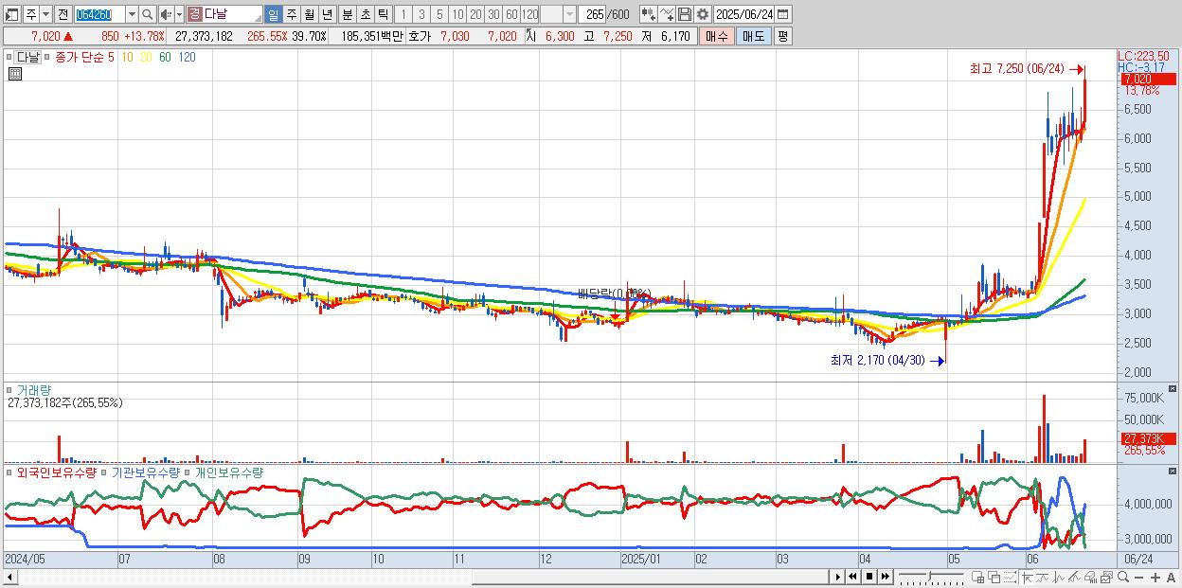The width and height of the screenshot is (1182, 588).
Task: Select the 월 monthly period button
Action: coord(309,14)
